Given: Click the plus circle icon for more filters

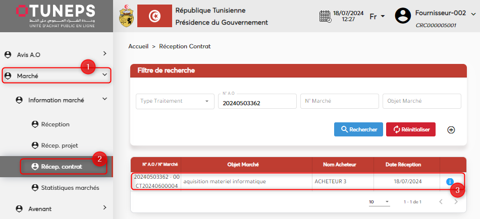Looking at the screenshot, I should pyautogui.click(x=451, y=130).
